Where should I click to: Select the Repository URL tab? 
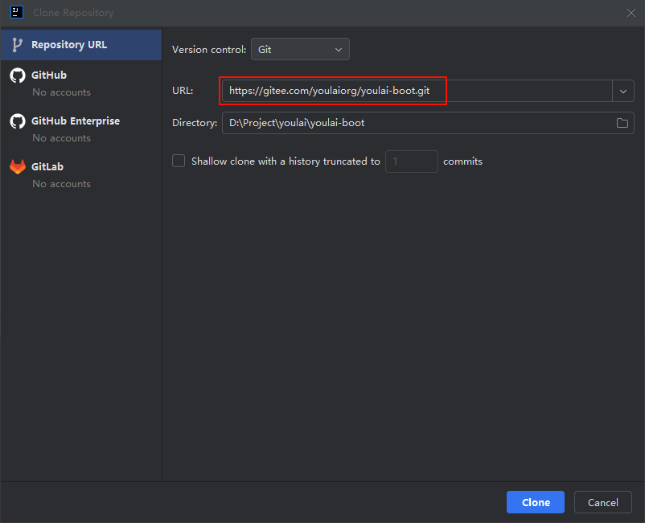point(69,45)
